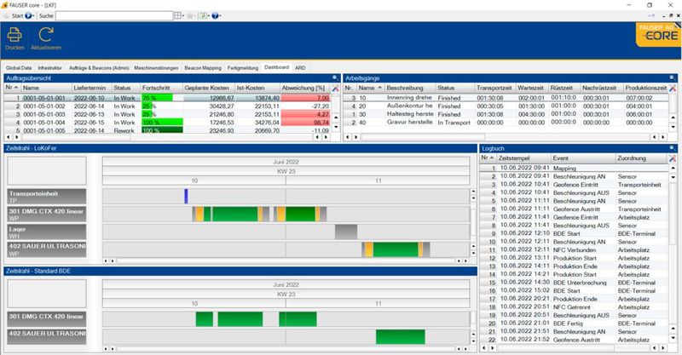The image size is (682, 355).
Task: Click the green window icon in toolbar
Action: [204, 15]
